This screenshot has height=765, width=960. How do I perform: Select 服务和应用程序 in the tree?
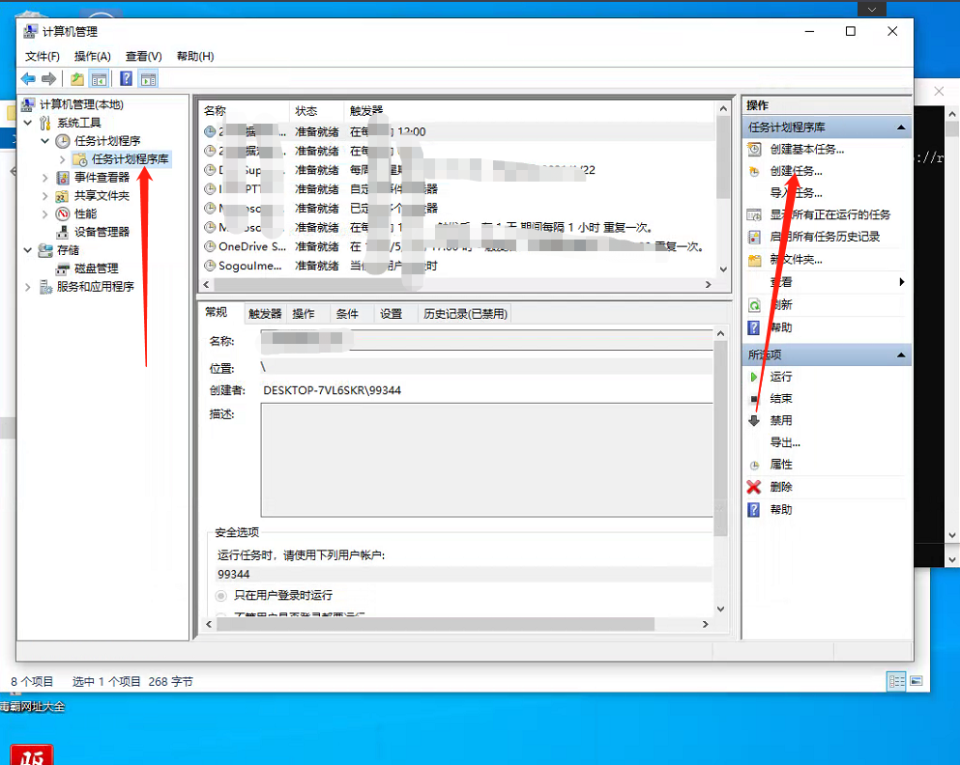tap(95, 287)
